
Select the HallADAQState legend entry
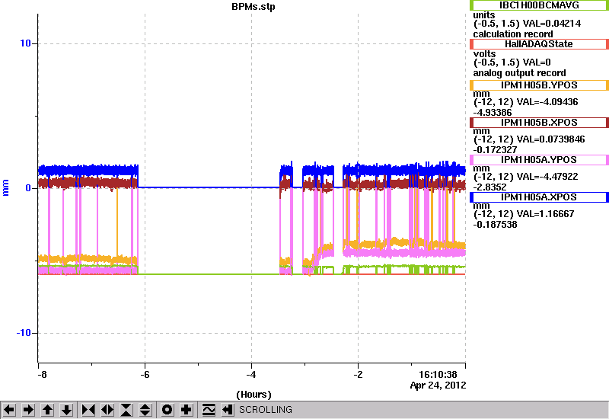(539, 44)
